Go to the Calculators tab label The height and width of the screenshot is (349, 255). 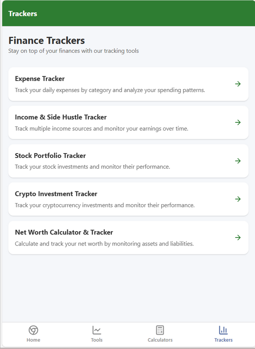click(x=160, y=340)
